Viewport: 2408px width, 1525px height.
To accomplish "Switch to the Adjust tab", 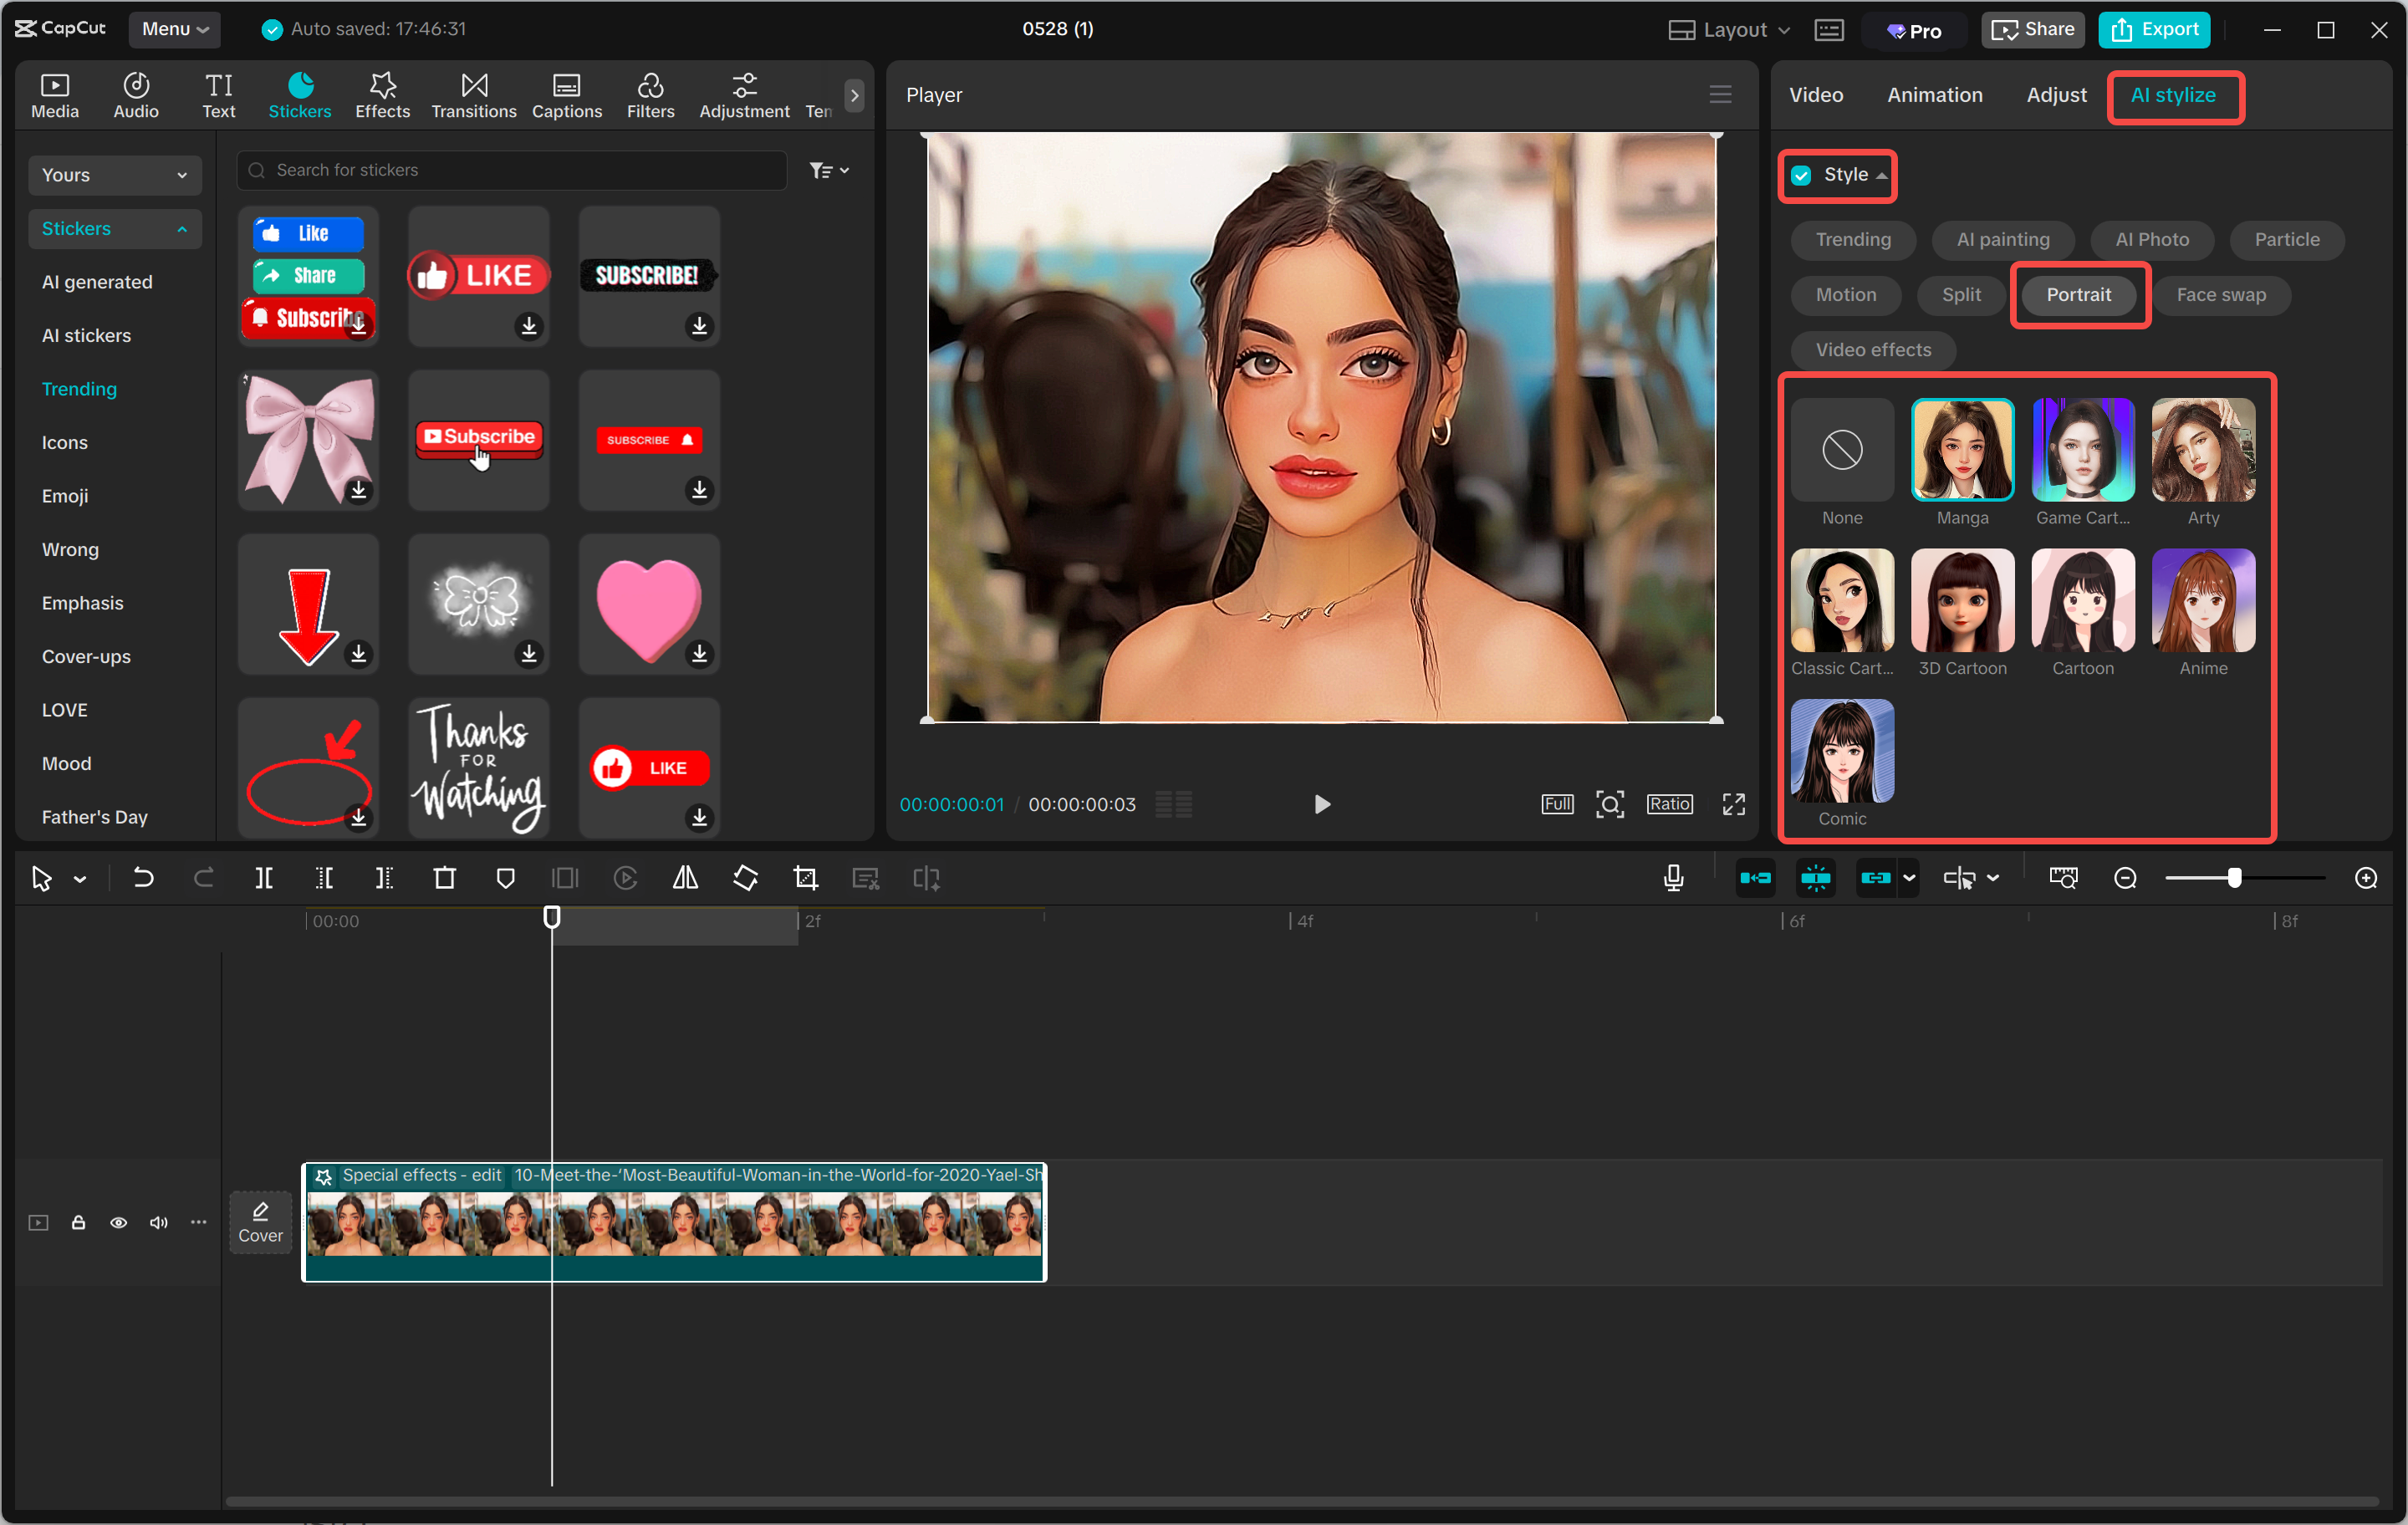I will [x=2055, y=95].
